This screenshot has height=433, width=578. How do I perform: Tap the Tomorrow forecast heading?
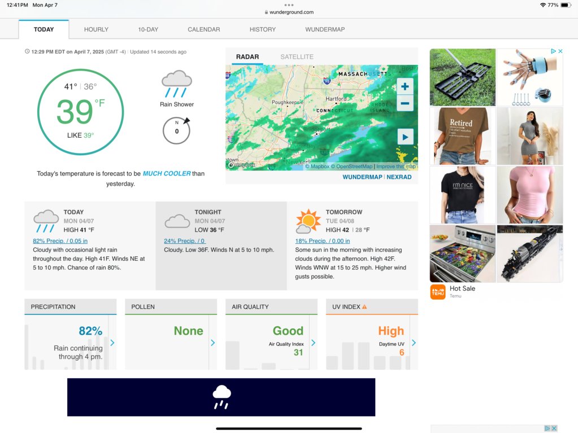tap(344, 212)
